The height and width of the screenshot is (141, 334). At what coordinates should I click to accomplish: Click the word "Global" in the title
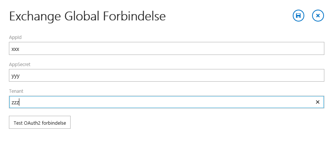[x=82, y=16]
